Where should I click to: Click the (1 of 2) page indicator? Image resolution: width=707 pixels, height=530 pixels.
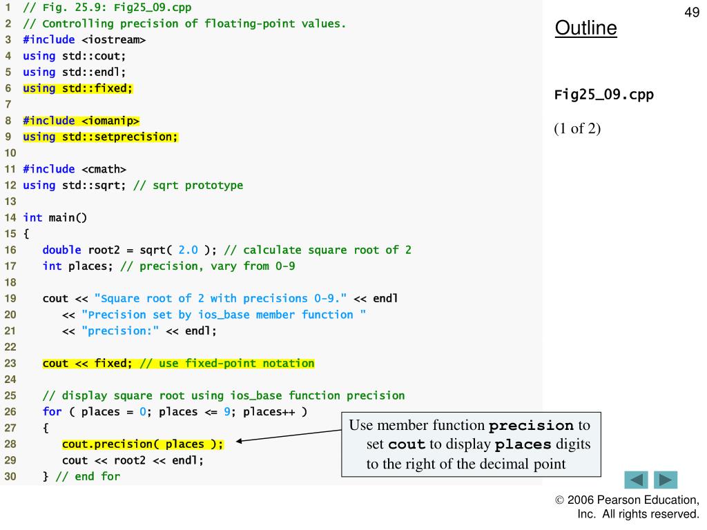pyautogui.click(x=577, y=128)
